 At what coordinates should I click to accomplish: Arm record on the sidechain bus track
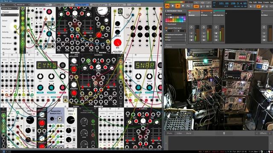click(x=216, y=33)
